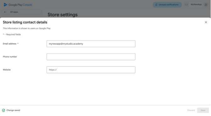Click the Google Play Console logo
The width and height of the screenshot is (211, 116).
tap(18, 5)
